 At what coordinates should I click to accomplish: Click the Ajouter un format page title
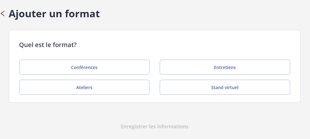coord(54,14)
